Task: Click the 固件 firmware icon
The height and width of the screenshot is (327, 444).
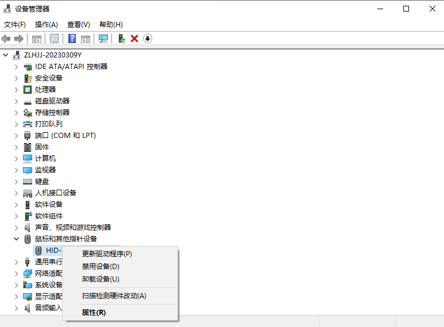Action: click(28, 147)
